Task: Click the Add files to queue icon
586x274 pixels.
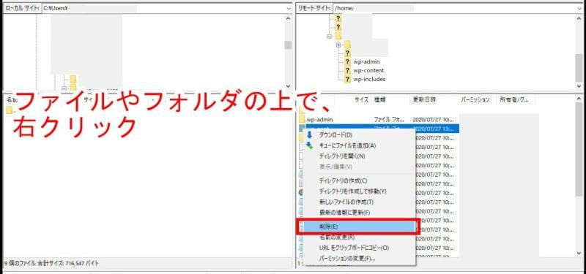Action: pyautogui.click(x=309, y=145)
